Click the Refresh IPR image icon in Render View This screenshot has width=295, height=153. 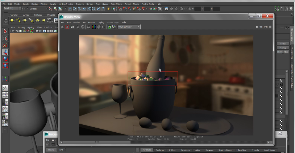click(x=83, y=27)
